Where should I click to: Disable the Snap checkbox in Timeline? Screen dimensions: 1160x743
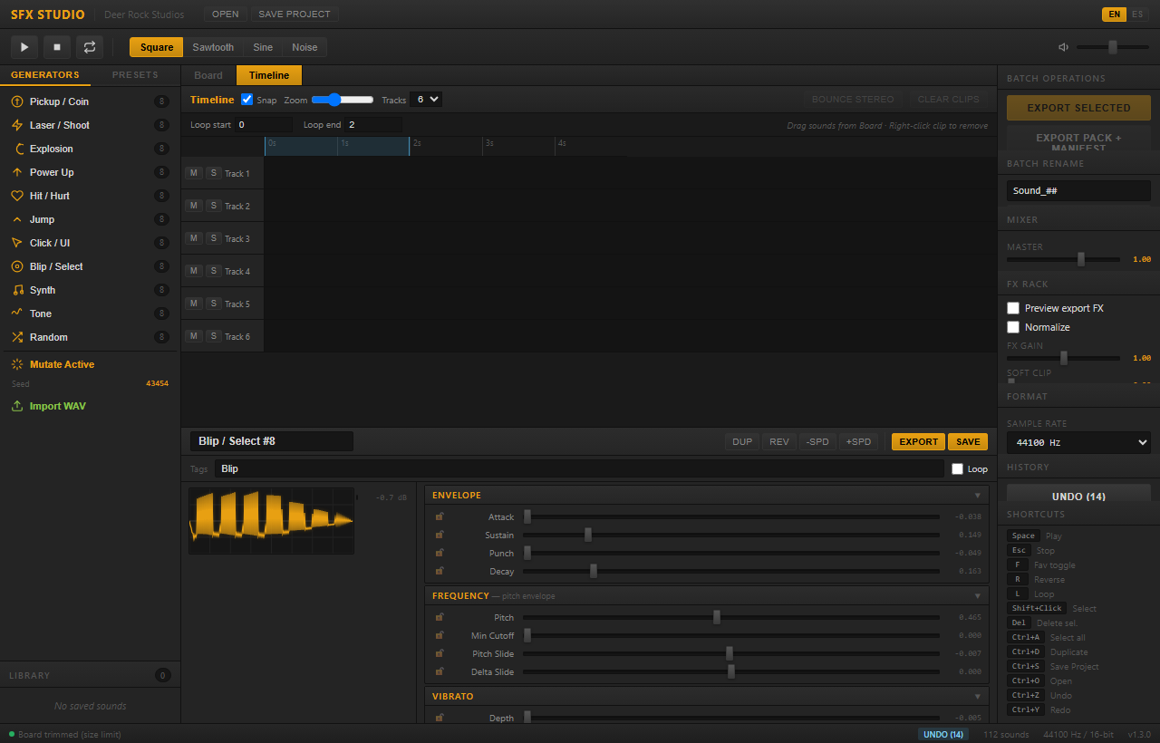(246, 100)
